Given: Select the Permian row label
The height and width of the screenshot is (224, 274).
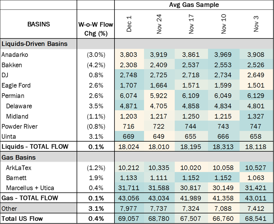Looking at the screenshot, I should click(13, 96).
